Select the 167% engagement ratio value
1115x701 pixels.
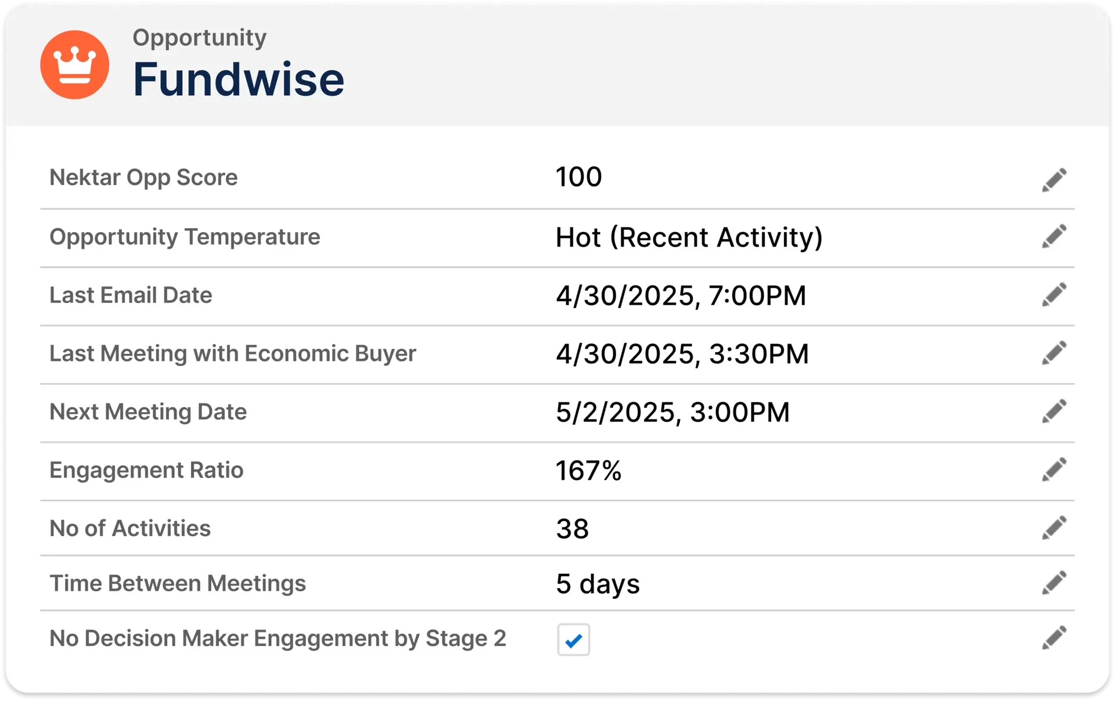coord(589,471)
